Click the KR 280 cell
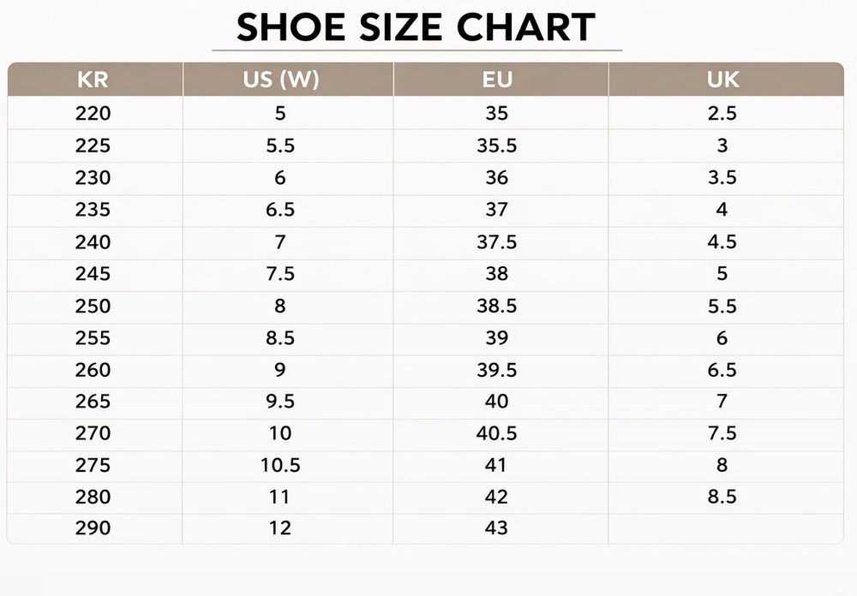The image size is (857, 596). (93, 497)
